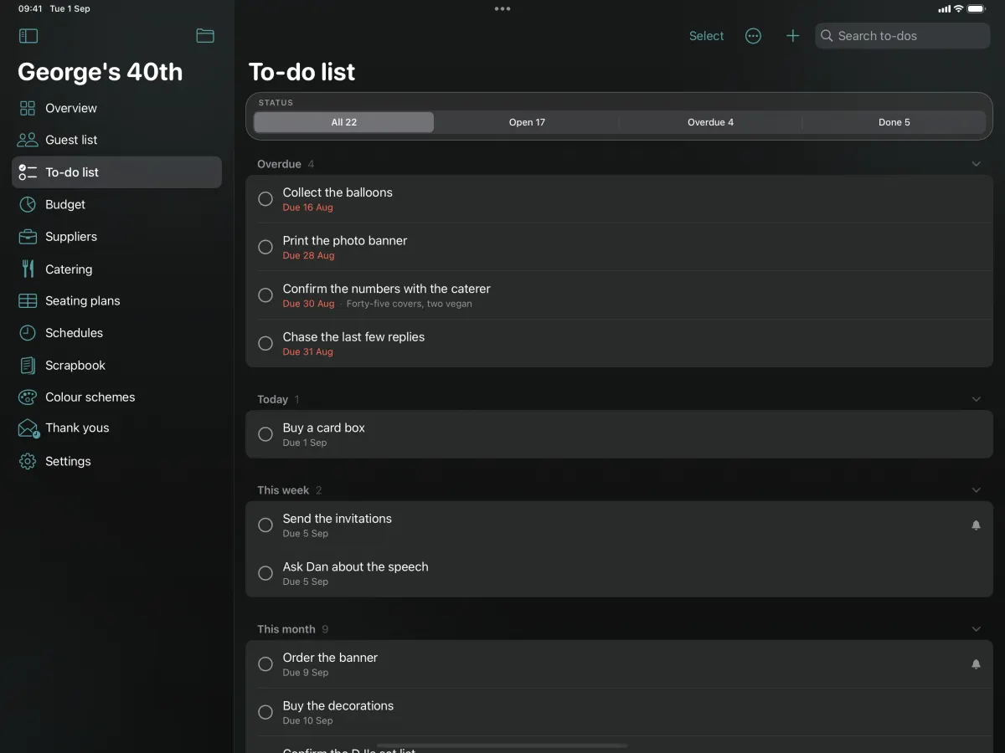Screen dimensions: 1005x753
Task: Click the George's 40th project title
Action: pos(100,72)
